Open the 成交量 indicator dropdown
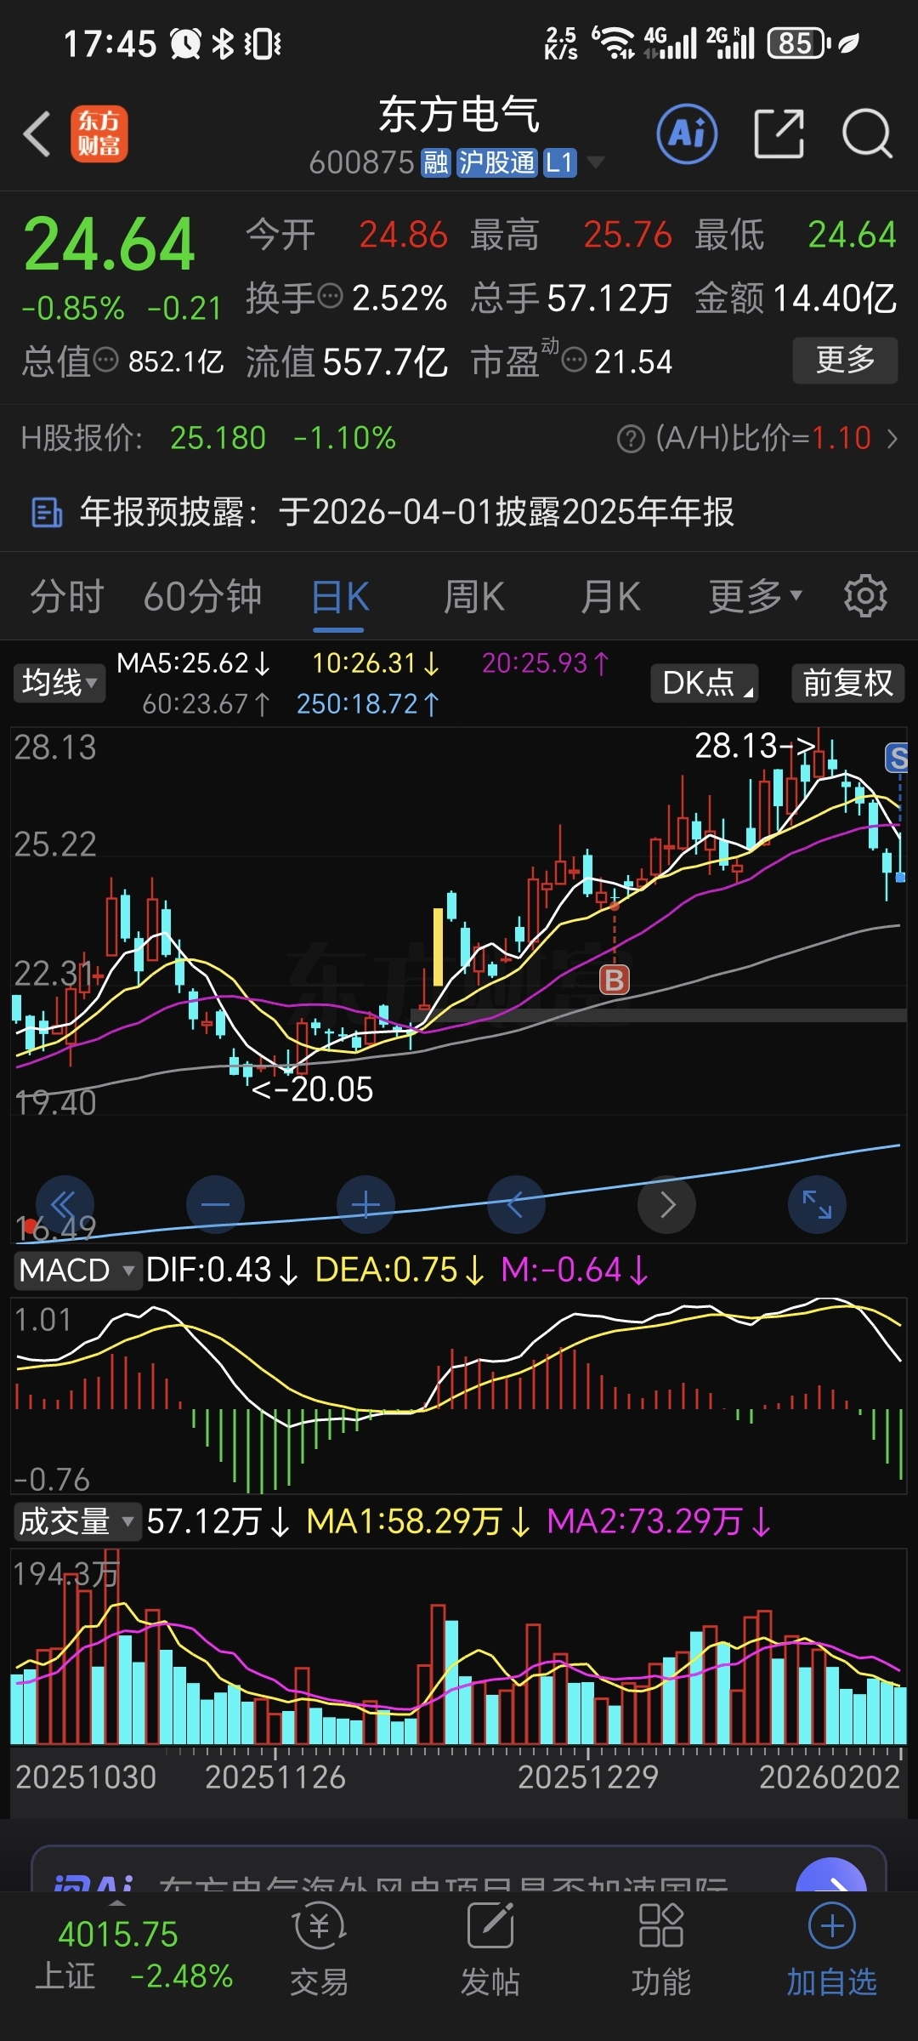Image resolution: width=918 pixels, height=2041 pixels. tap(76, 1521)
